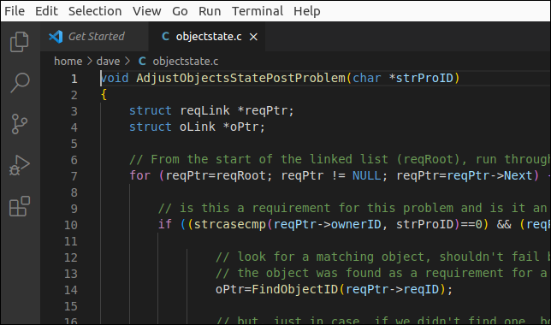Open the Run and Debug view
The image size is (551, 325).
point(20,165)
